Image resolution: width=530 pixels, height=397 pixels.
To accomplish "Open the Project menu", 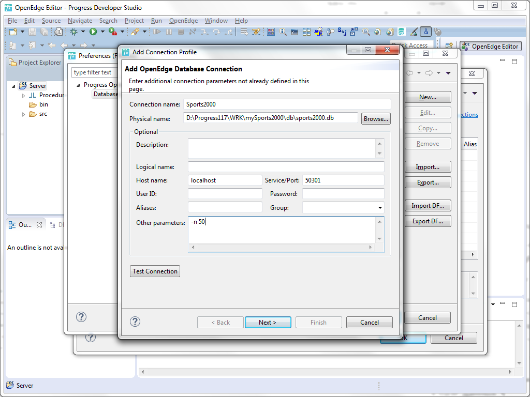I will 134,21.
